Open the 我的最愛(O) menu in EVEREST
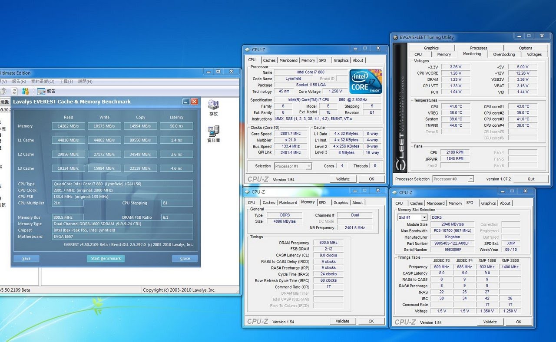The width and height of the screenshot is (556, 342). pos(42,81)
